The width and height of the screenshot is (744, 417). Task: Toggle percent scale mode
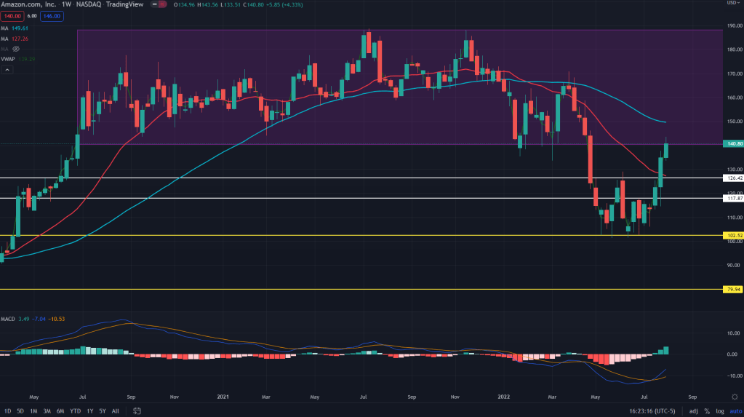tap(706, 411)
